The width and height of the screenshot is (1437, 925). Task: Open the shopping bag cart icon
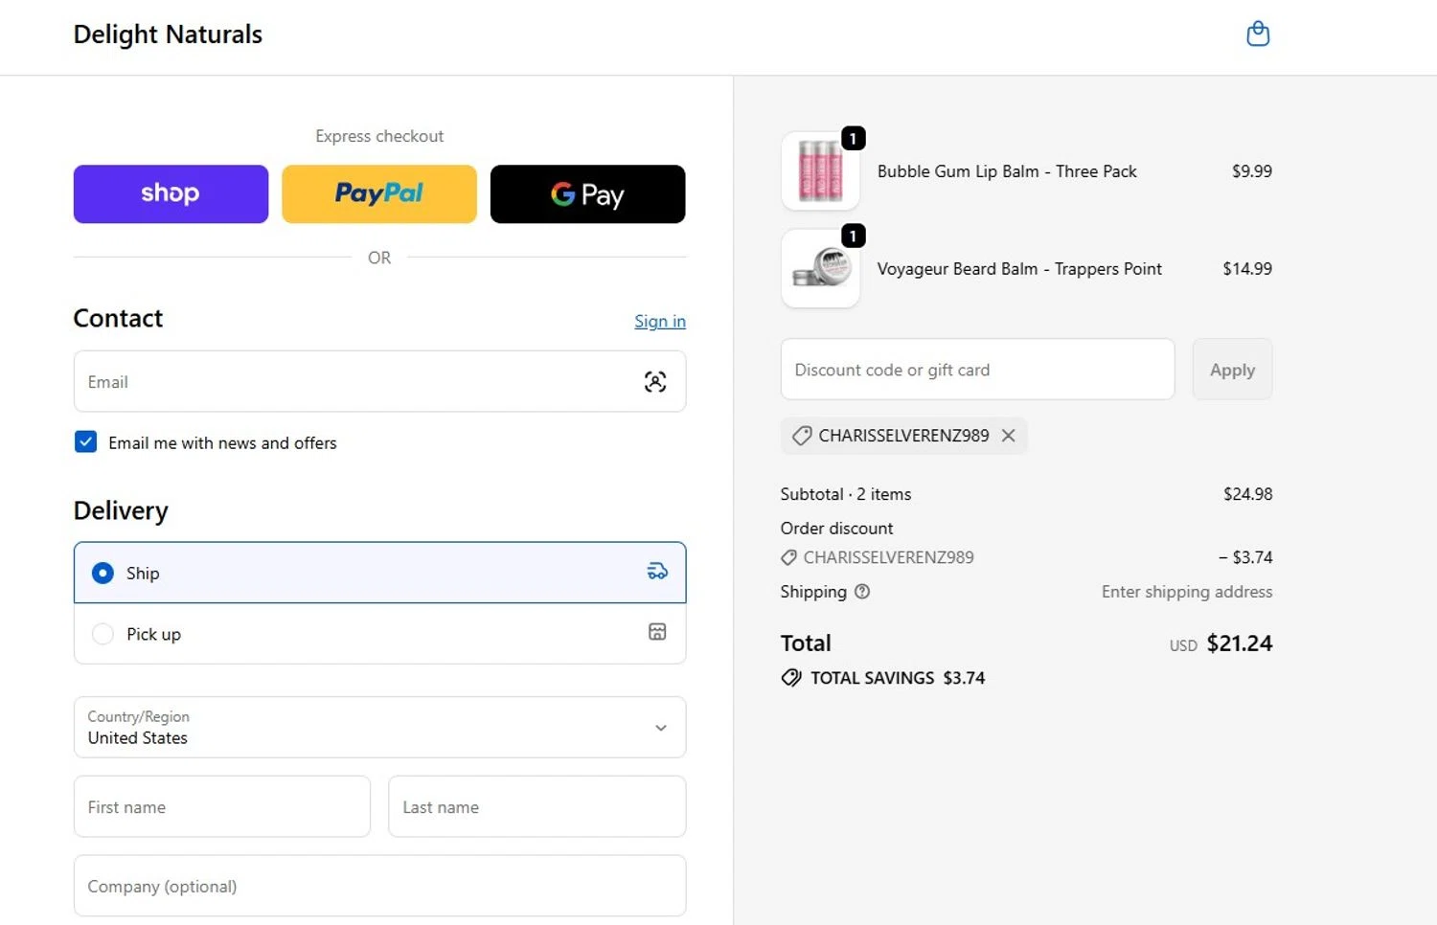point(1258,34)
